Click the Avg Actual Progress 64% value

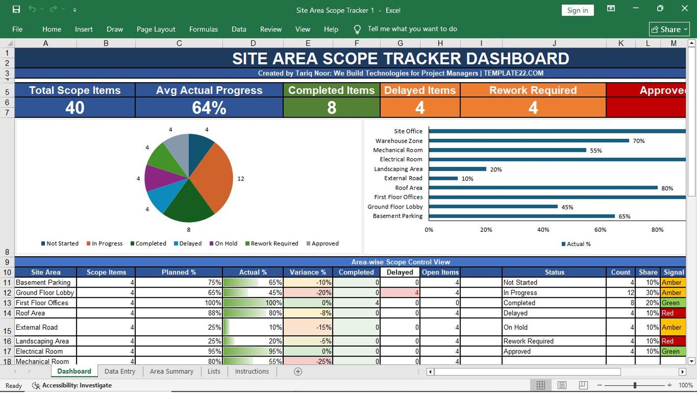coord(209,108)
